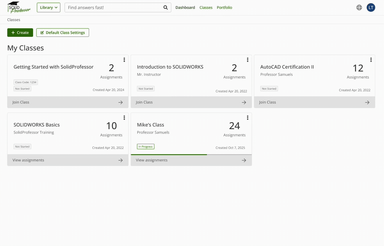
Task: Click the In Progress badge on Mike's Class
Action: (x=146, y=146)
